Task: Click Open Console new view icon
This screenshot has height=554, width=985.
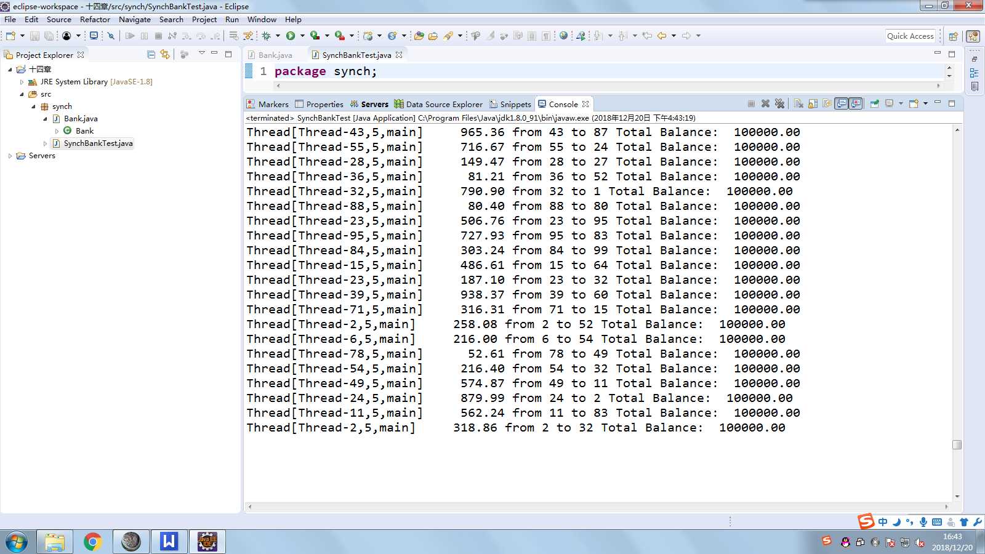Action: [x=914, y=103]
